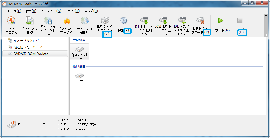Screen dimensions: 270x138
Task: Open the ファイル menu
Action: (12, 11)
